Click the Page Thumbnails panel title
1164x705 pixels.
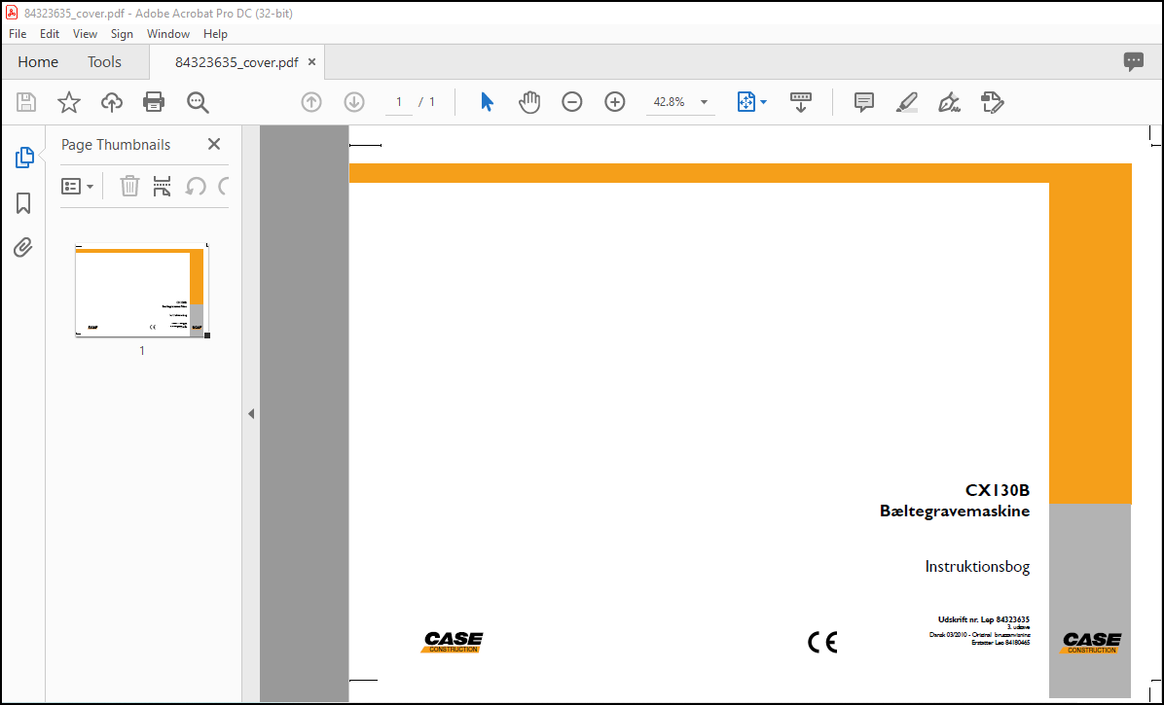pos(116,145)
